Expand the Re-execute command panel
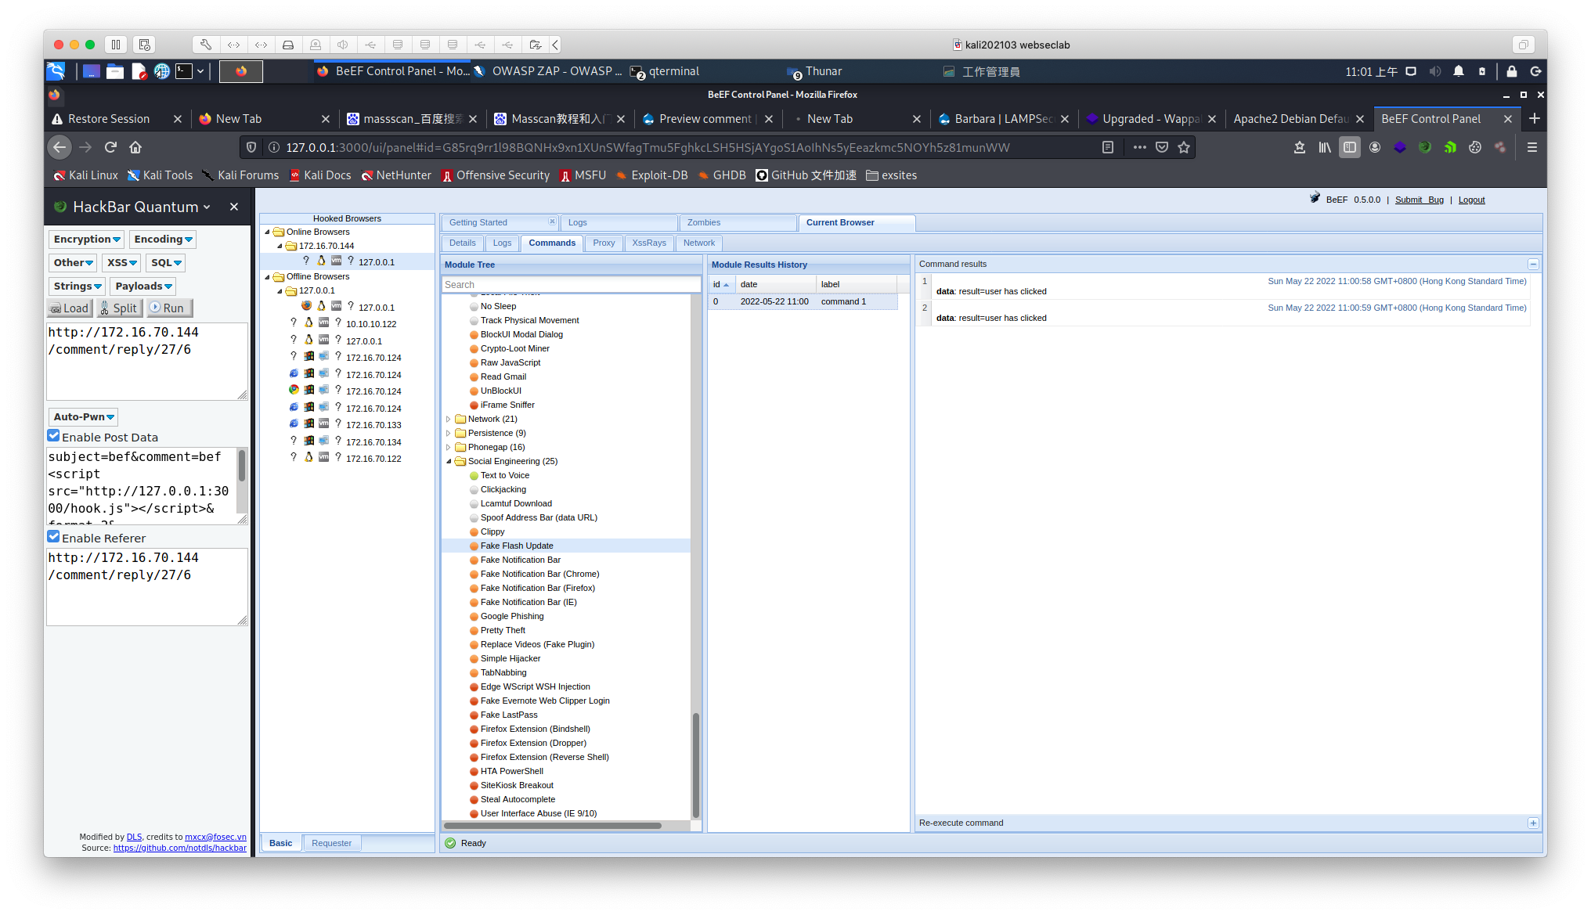The width and height of the screenshot is (1591, 915). (1533, 823)
